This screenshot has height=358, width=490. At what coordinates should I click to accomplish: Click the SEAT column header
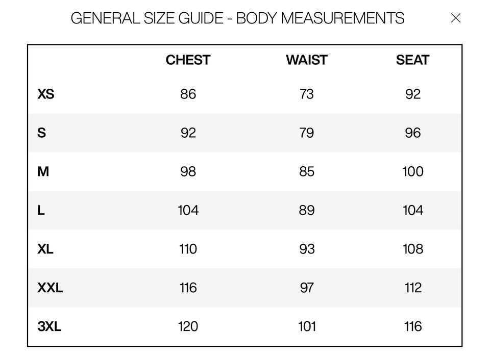point(412,60)
